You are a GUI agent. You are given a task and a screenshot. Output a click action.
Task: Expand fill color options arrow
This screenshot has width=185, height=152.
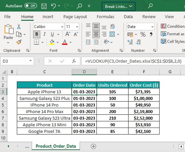point(57,42)
